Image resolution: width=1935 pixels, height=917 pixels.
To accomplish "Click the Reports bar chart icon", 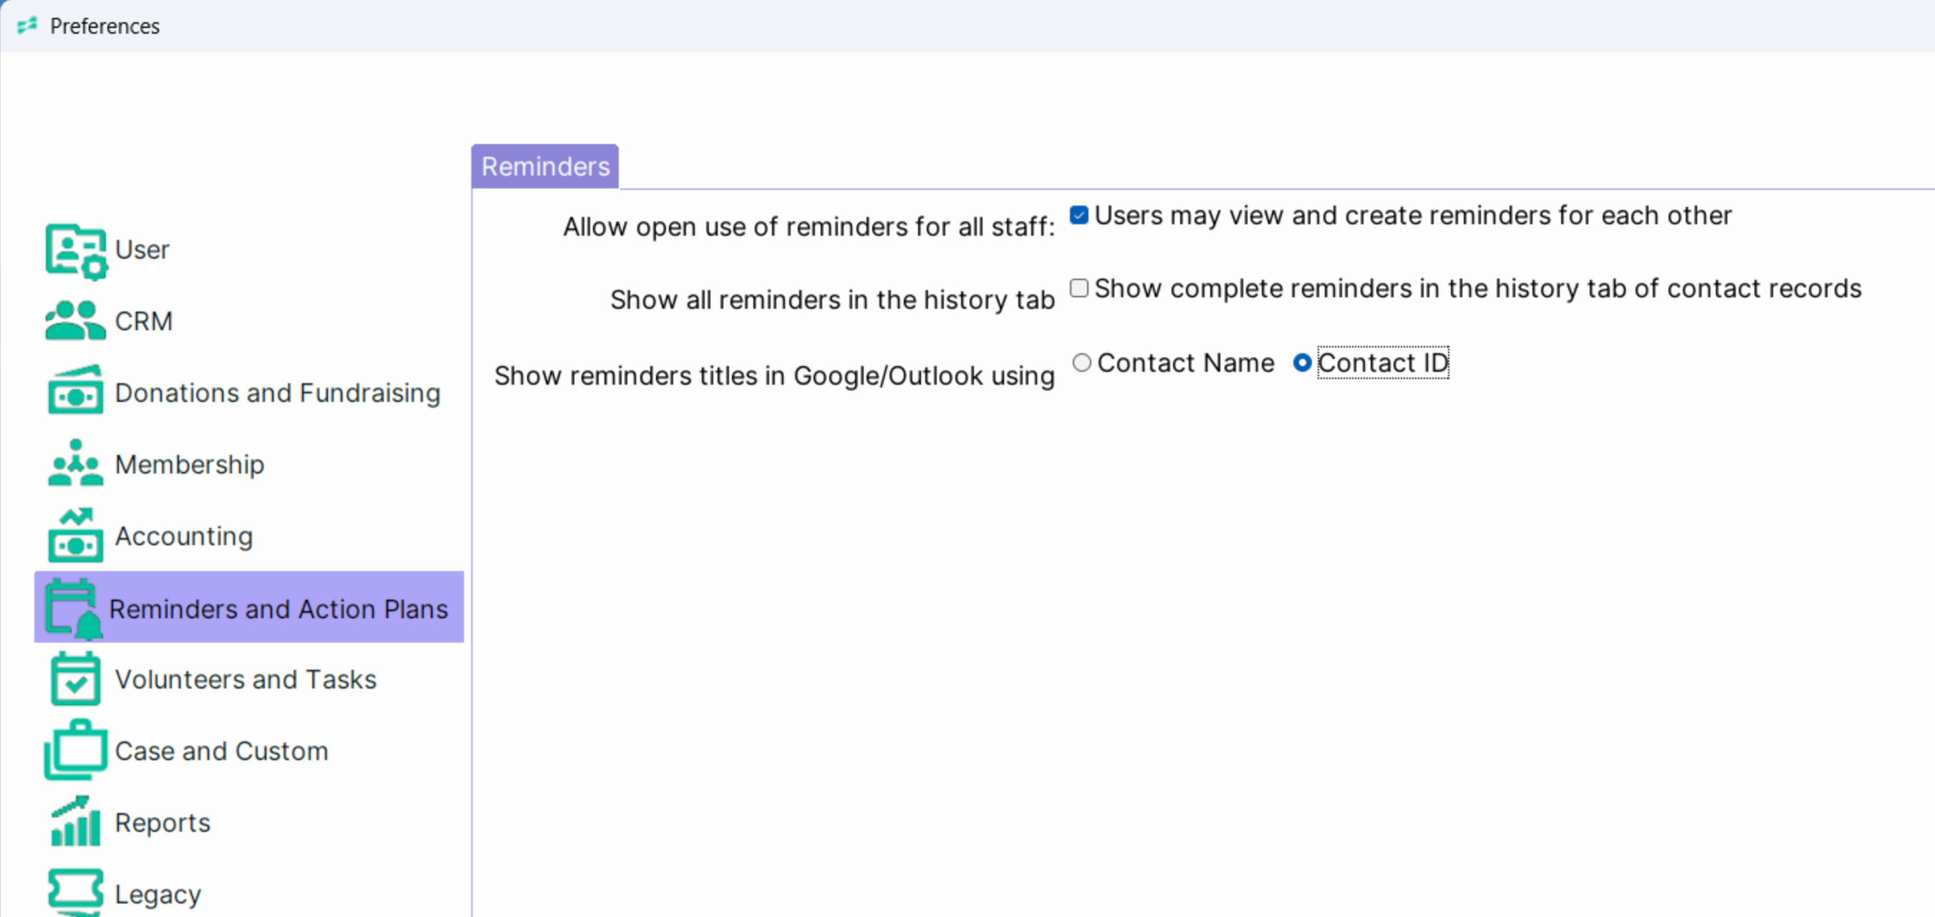I will click(x=75, y=821).
